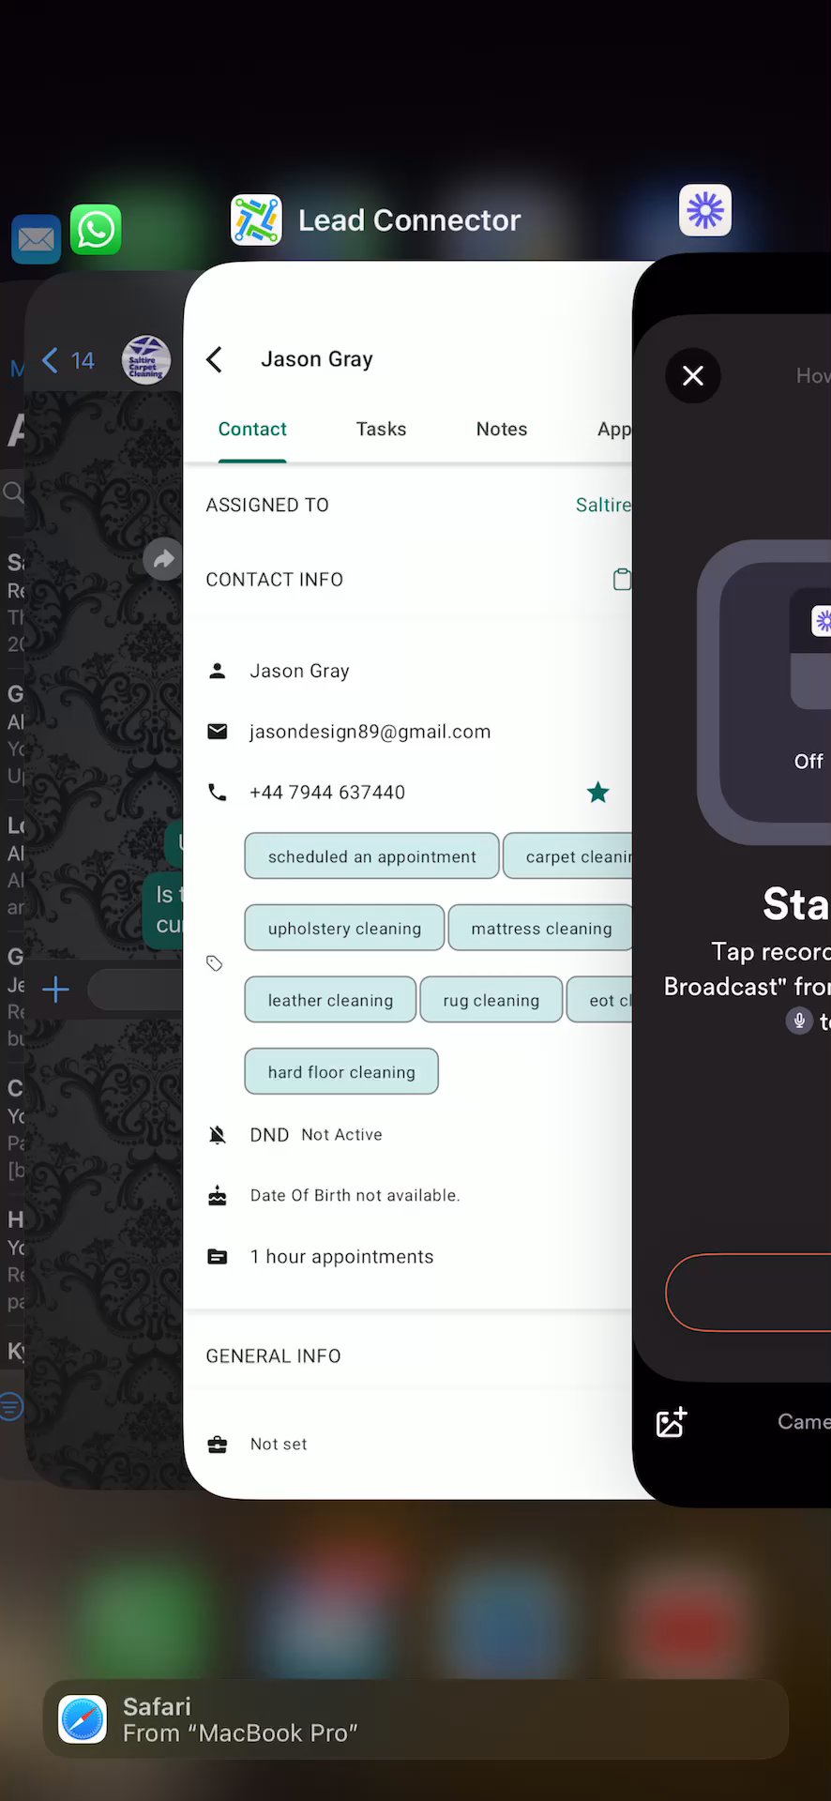831x1801 pixels.
Task: Open the Mail app icon
Action: [x=37, y=240]
